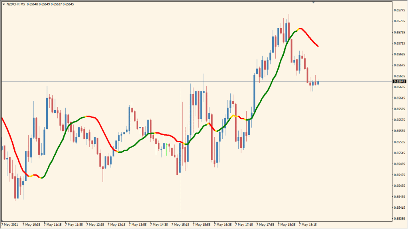This screenshot has height=229, width=408.
Task: Click the 7 May 17:15 time label
Action: tap(244, 225)
